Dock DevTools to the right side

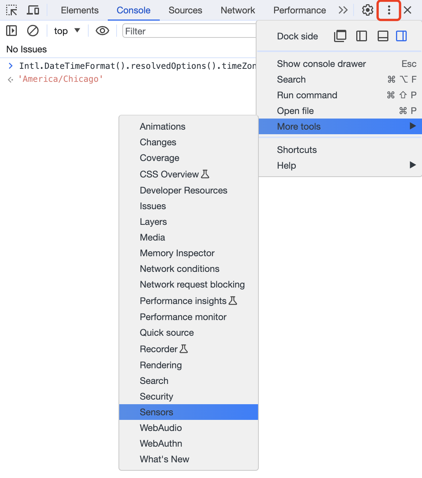[401, 36]
